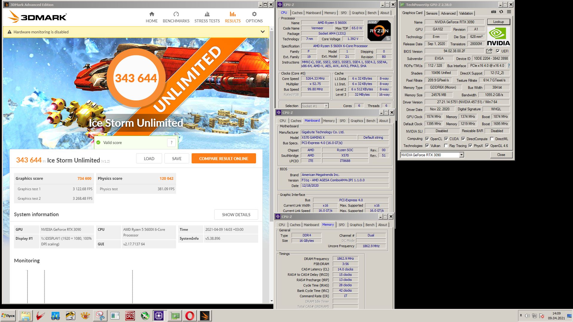
Task: Refresh GPU-Z readings with the refresh icon
Action: [501, 12]
